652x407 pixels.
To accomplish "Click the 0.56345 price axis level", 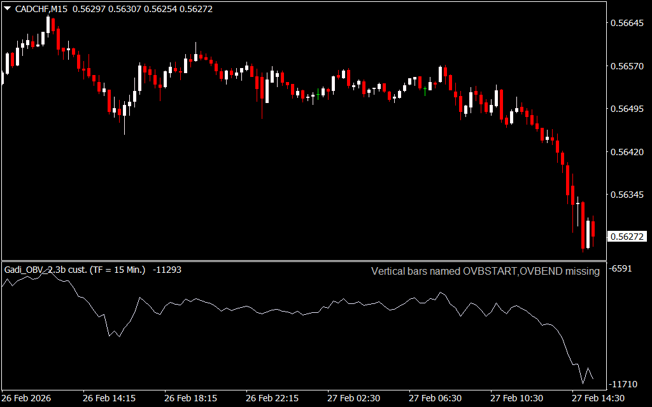I will click(x=627, y=195).
